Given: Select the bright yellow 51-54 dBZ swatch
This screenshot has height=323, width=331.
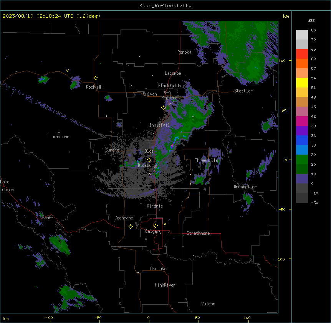Looking at the screenshot, I should click(302, 83).
